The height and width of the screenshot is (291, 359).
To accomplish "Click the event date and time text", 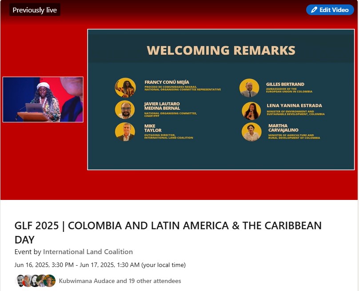I will 100,265.
